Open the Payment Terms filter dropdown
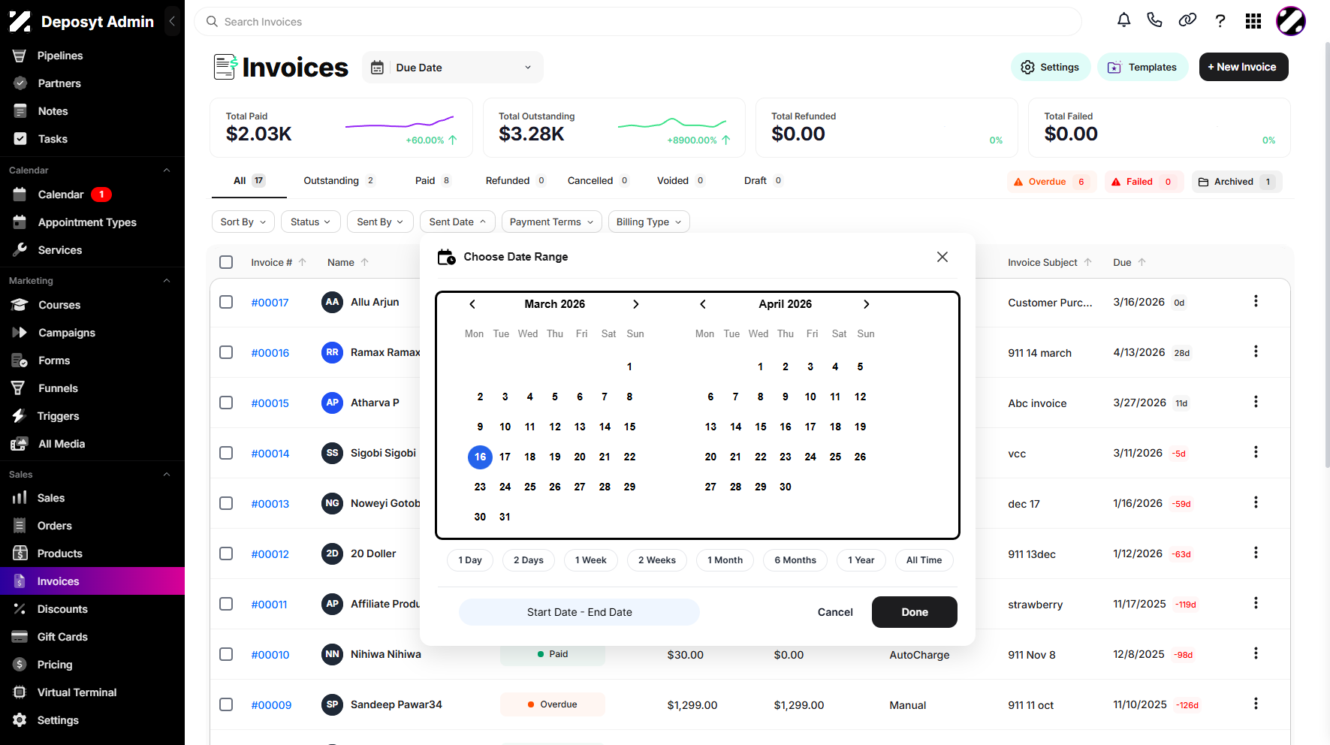Viewport: 1330px width, 745px height. pyautogui.click(x=552, y=222)
